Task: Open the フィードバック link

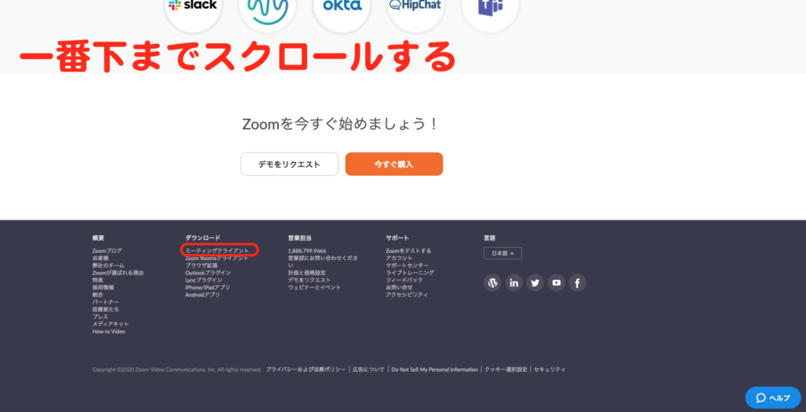Action: click(x=405, y=280)
